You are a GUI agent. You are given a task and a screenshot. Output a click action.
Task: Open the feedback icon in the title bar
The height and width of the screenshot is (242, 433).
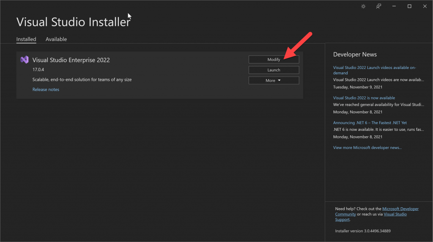[378, 6]
